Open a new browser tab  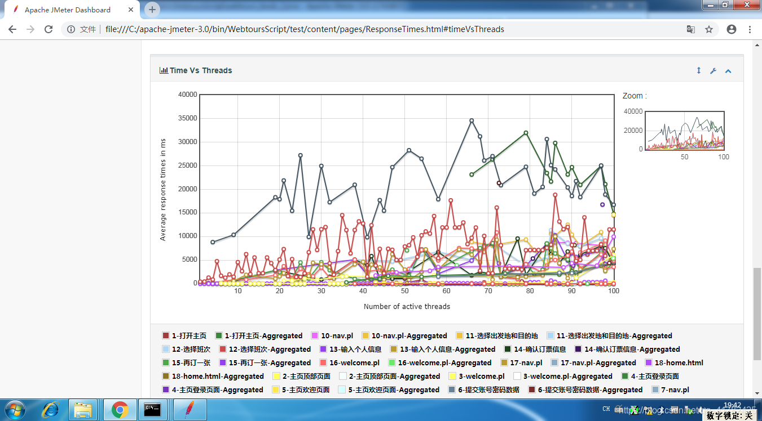click(152, 10)
